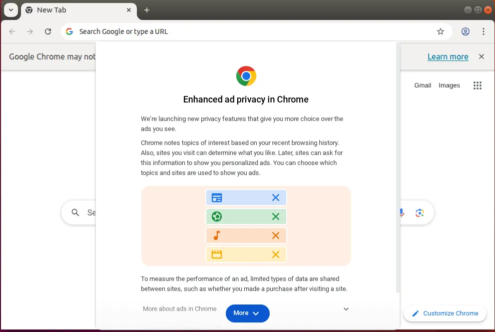
Task: Dismiss the notification bar with the X
Action: click(481, 56)
